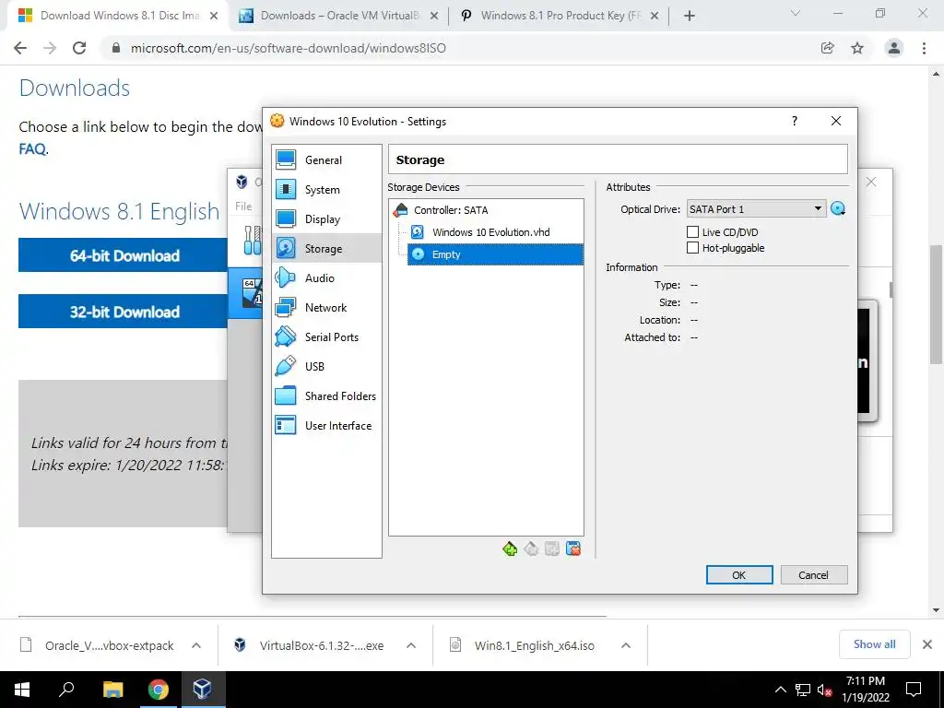The image size is (944, 708).
Task: Click the page vertical scrollbar
Action: pos(936,304)
